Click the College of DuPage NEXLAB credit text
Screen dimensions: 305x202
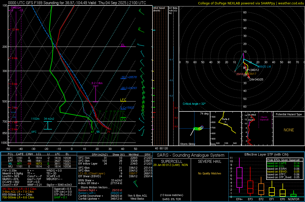(x=251, y=3)
